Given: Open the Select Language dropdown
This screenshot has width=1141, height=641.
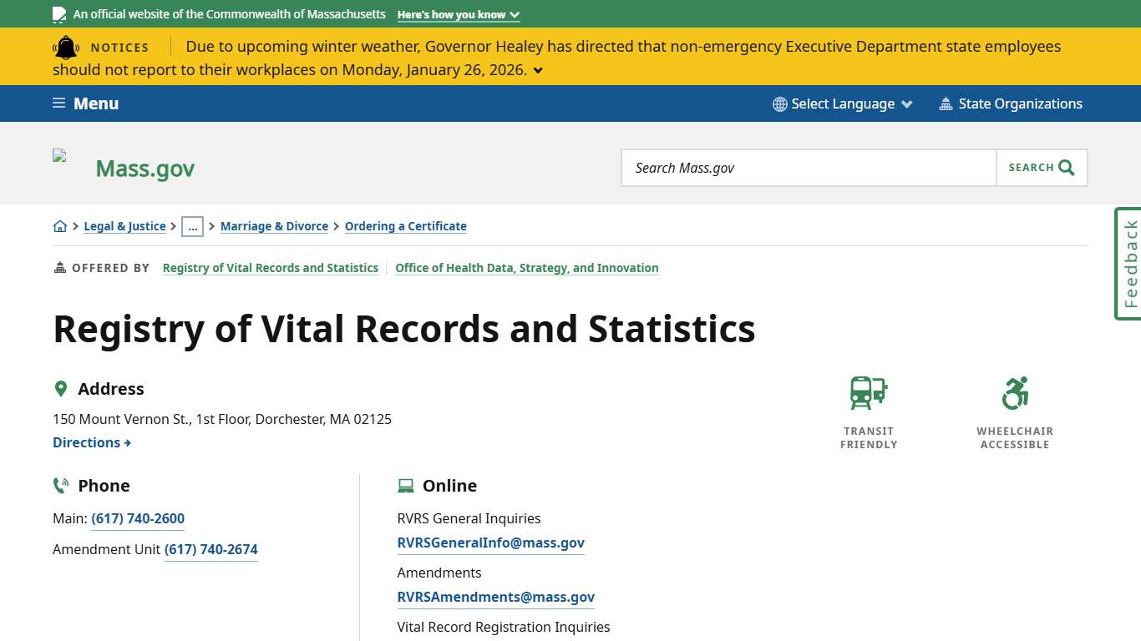Looking at the screenshot, I should tap(842, 103).
